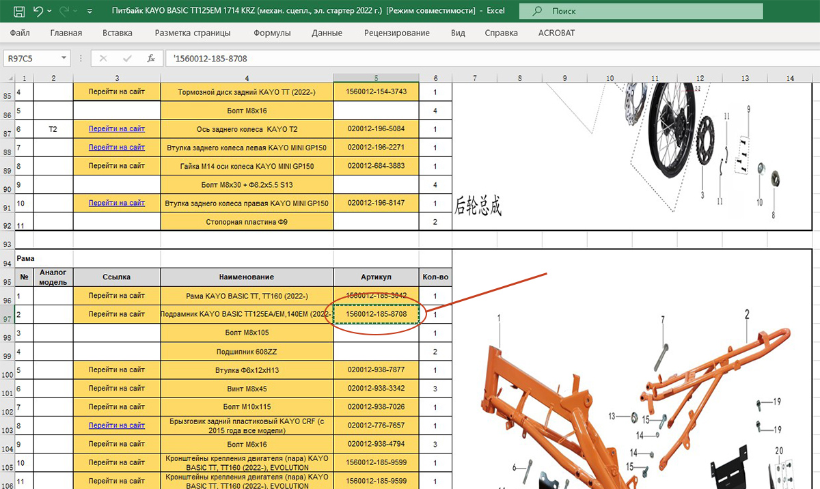Select the cell 020012-938-7877
The height and width of the screenshot is (489, 820).
coord(376,370)
